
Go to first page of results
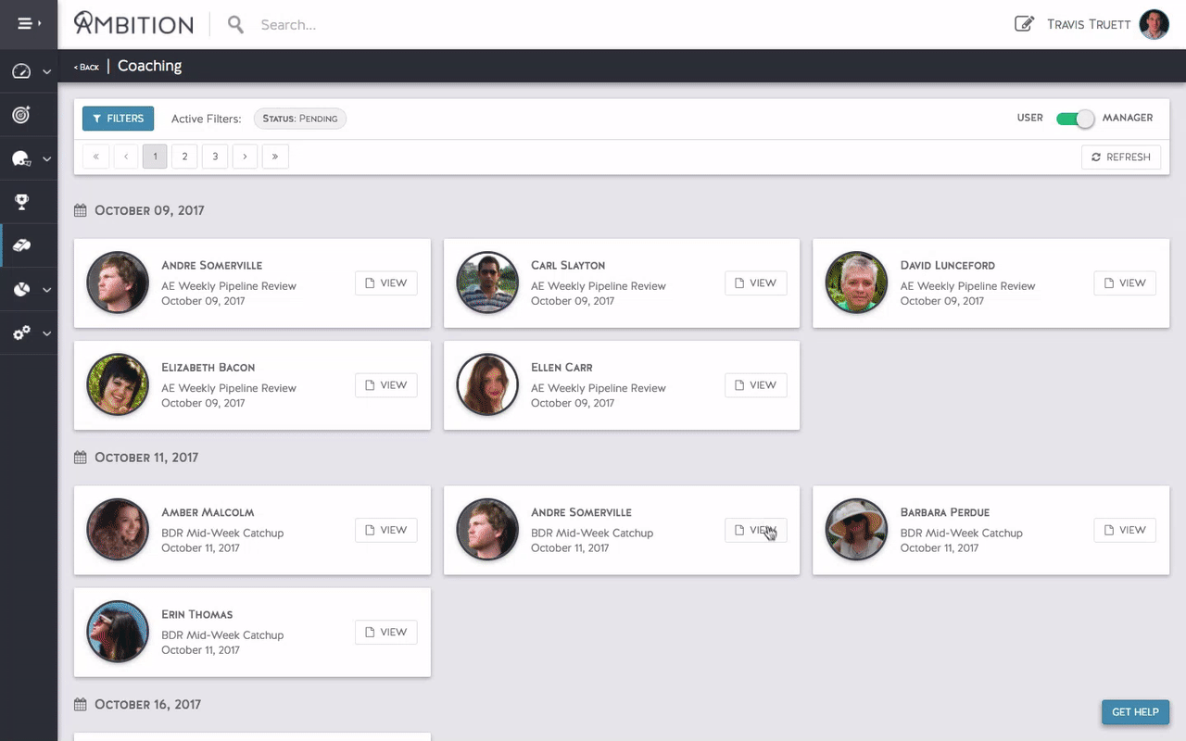tap(95, 157)
